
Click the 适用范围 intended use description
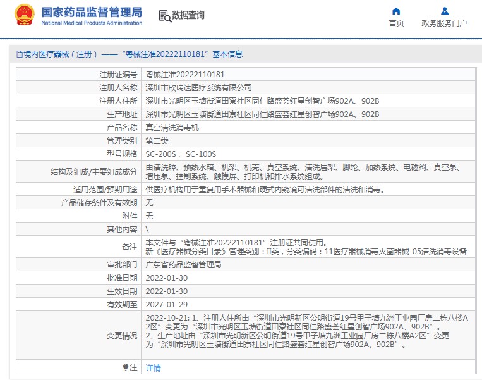point(265,190)
